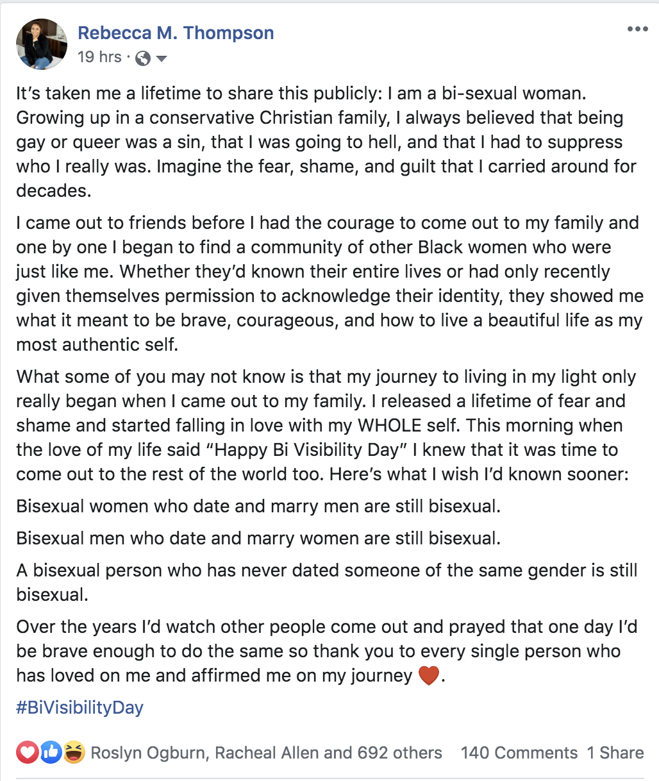Click the red heart Love reaction icon

[28, 752]
